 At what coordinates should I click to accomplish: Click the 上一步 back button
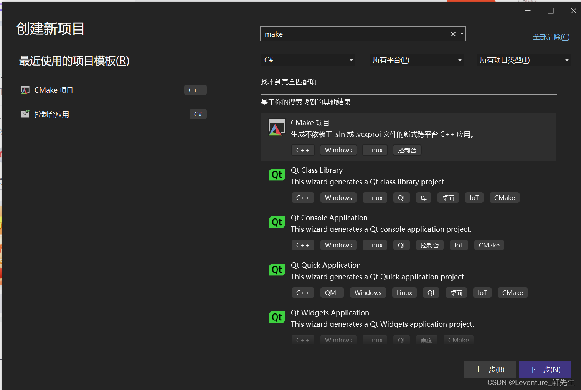(490, 369)
